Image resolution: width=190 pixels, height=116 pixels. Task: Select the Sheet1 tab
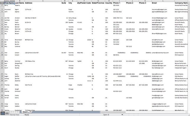coord(25,112)
